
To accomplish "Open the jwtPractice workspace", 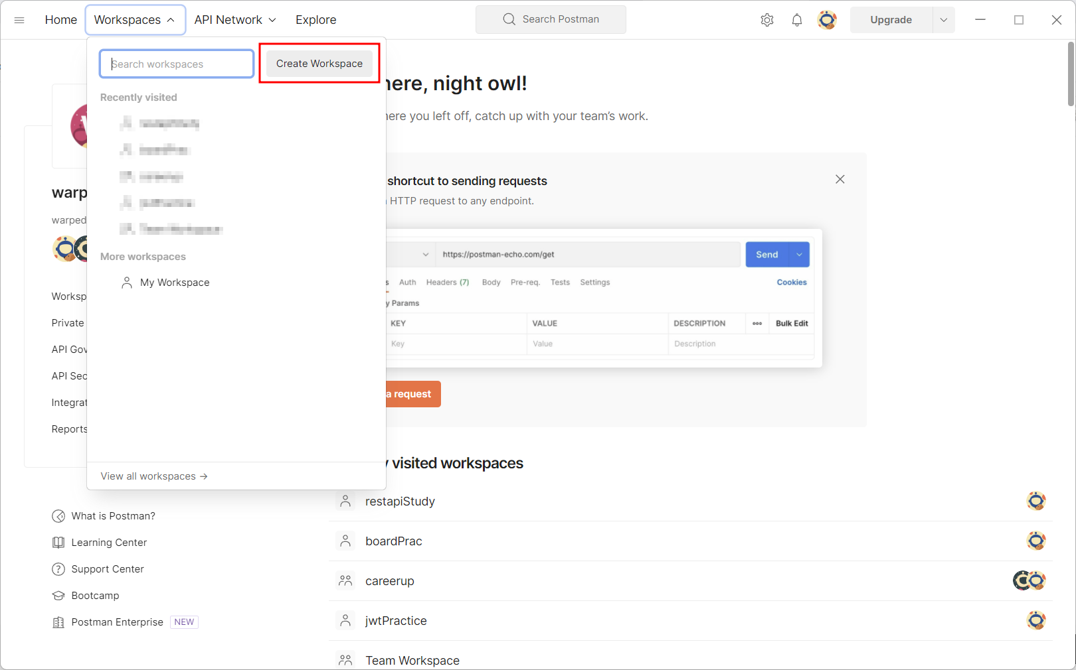I will pyautogui.click(x=396, y=621).
